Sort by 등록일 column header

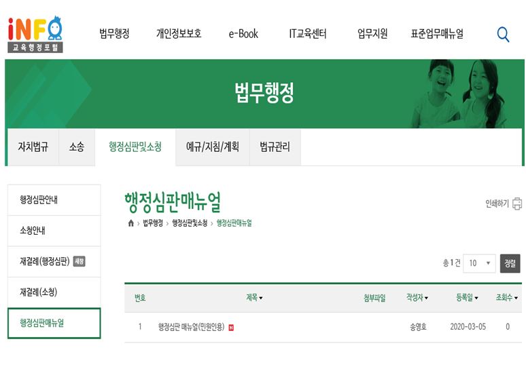[x=467, y=297]
